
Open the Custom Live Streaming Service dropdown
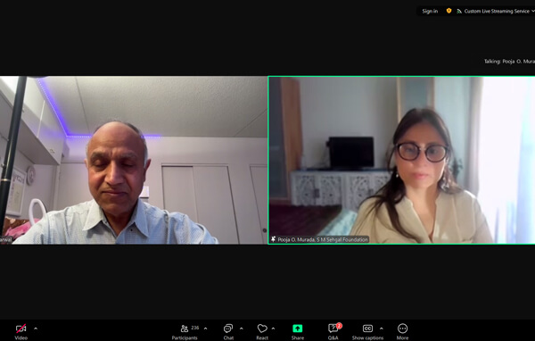[x=496, y=12]
